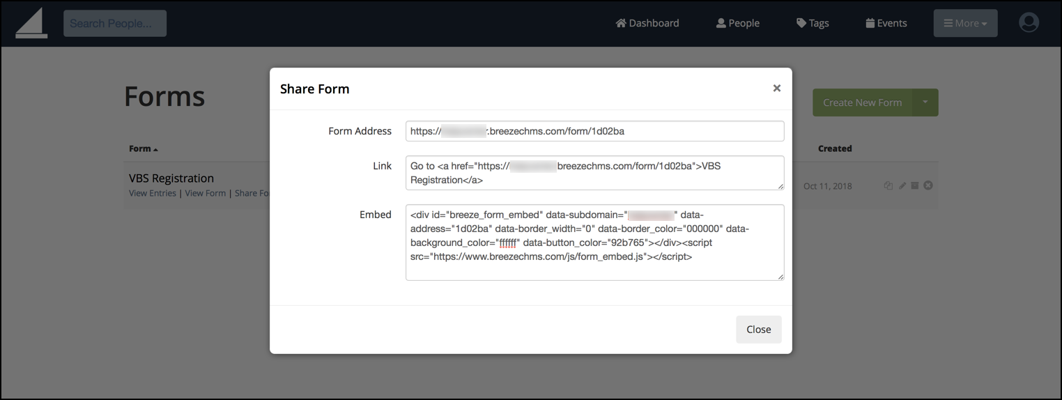The height and width of the screenshot is (400, 1062).
Task: Click the Share Form dialog title
Action: [315, 89]
